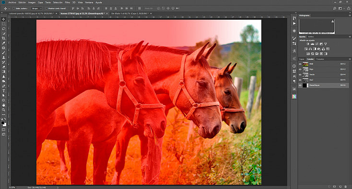Switch to the Capas tab
This screenshot has width=352, height=189.
point(302,59)
